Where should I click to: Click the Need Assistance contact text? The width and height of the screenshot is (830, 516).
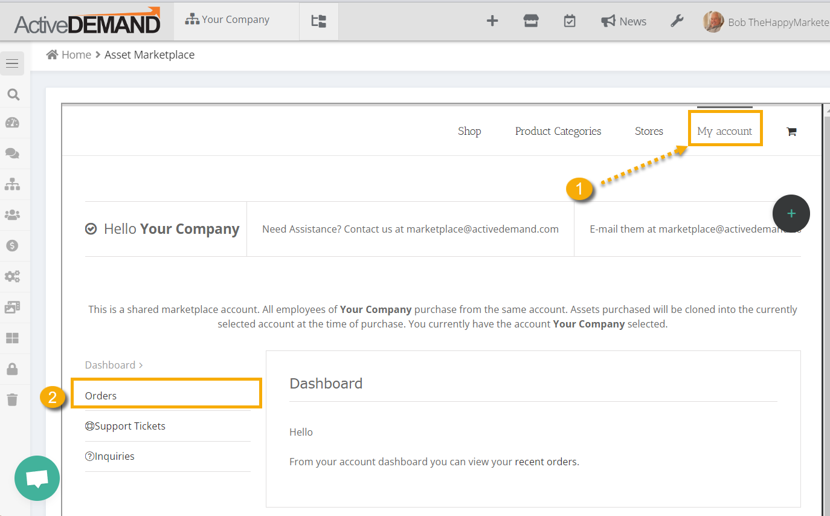(x=410, y=229)
